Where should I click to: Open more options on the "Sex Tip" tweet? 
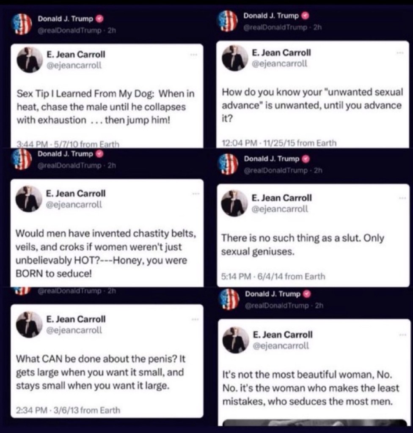[194, 55]
